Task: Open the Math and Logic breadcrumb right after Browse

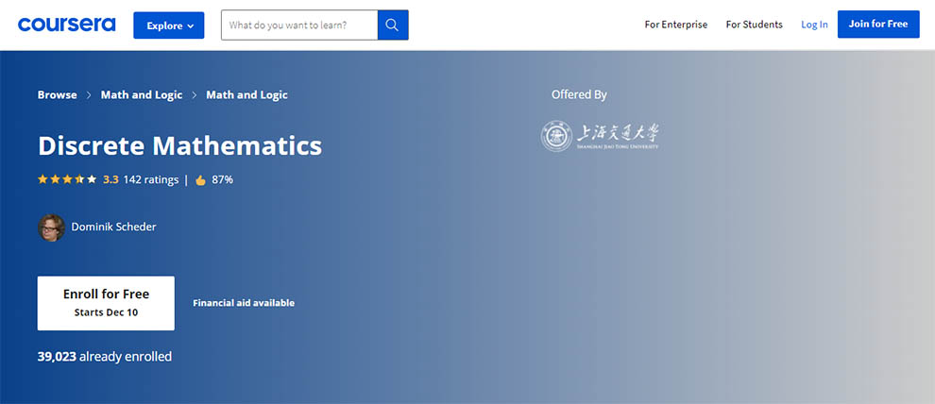Action: tap(142, 95)
